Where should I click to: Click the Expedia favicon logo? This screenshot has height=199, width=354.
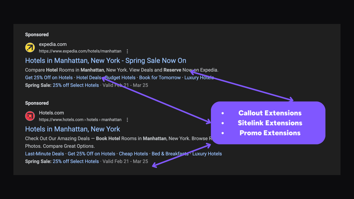pos(30,48)
